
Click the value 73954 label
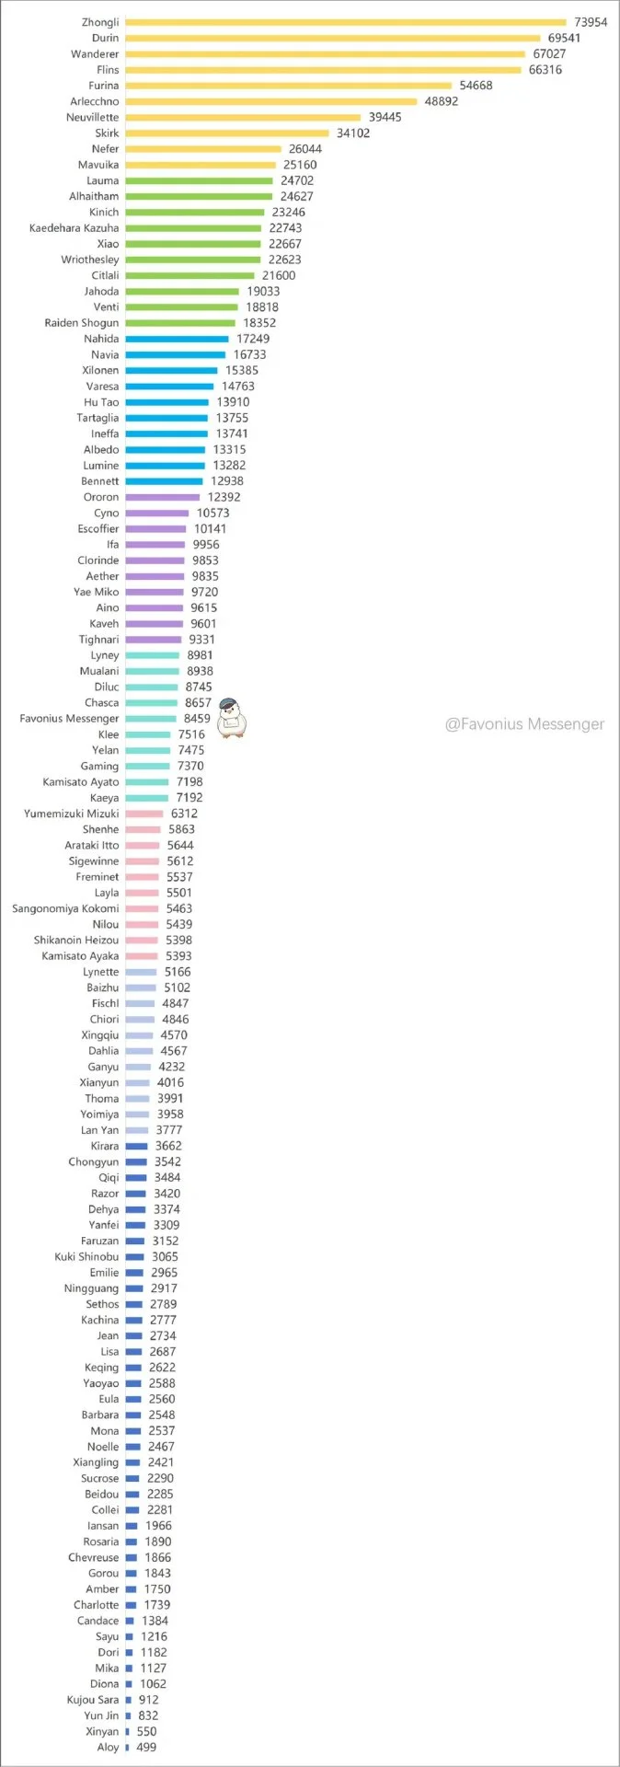tap(591, 22)
